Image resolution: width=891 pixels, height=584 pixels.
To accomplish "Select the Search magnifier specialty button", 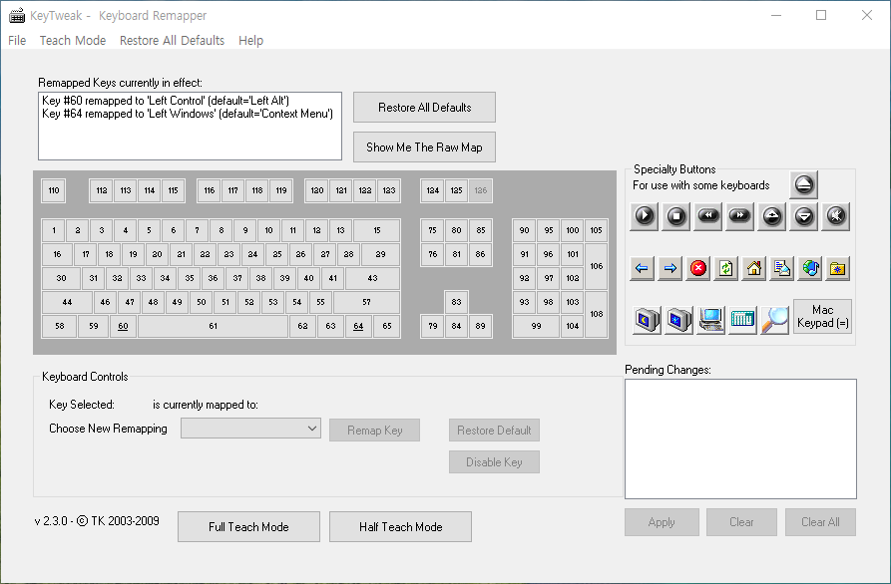I will 774,320.
